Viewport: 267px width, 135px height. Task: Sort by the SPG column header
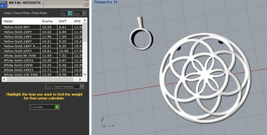78,21
